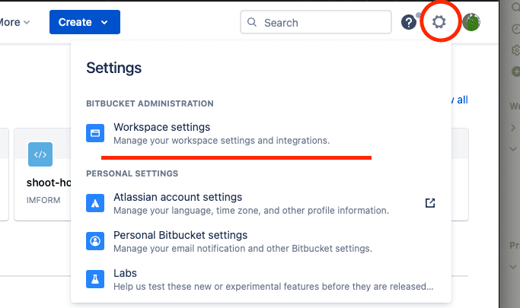The width and height of the screenshot is (520, 308).
Task: Choose Personal Bitbucket settings entry
Action: tap(180, 235)
